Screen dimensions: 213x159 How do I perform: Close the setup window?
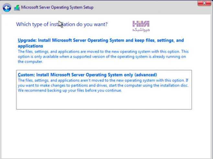pos(204,3)
